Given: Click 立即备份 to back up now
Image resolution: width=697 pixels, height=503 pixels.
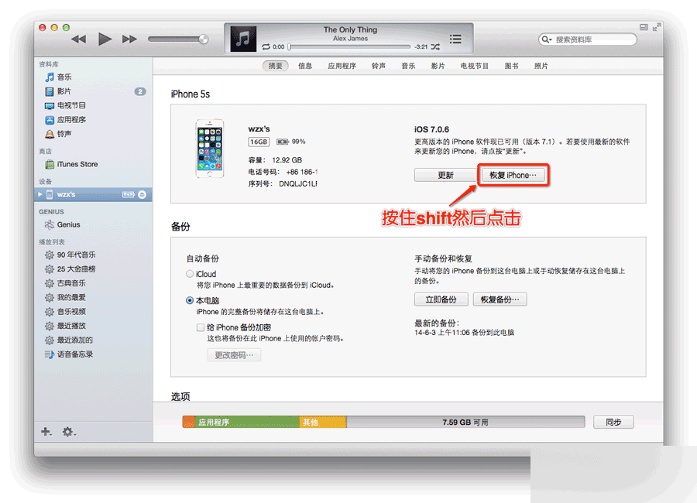Looking at the screenshot, I should point(441,299).
